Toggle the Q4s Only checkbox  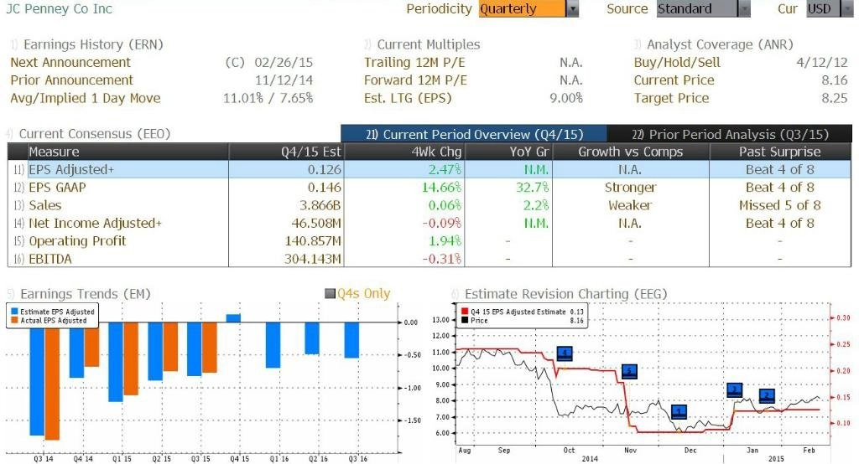tap(330, 294)
